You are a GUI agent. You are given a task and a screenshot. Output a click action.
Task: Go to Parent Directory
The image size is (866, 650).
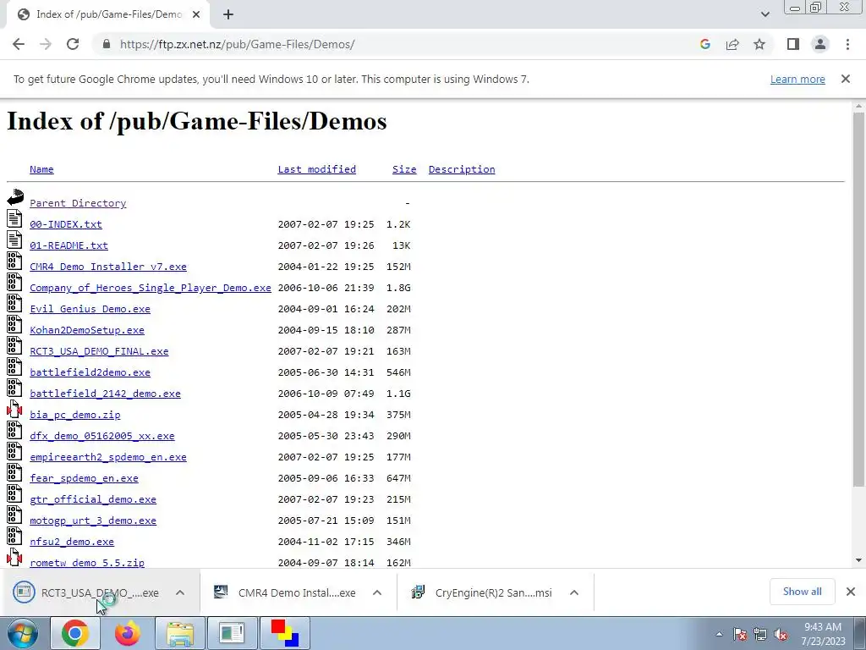78,203
